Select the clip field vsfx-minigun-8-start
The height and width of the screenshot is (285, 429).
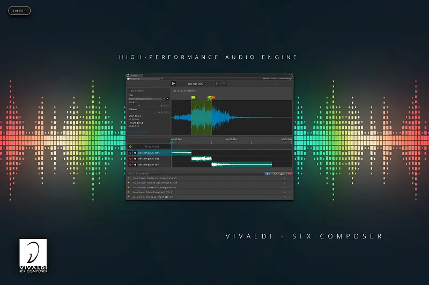pos(145,99)
